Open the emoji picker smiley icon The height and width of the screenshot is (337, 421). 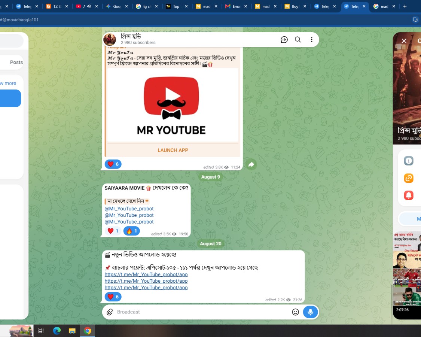tap(295, 312)
